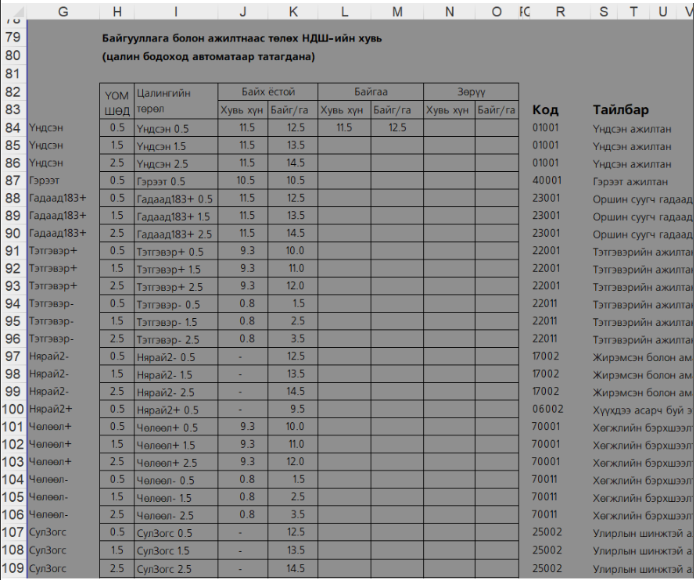
Task: Click the 'Тайлбар' heading cell
Action: pos(620,109)
